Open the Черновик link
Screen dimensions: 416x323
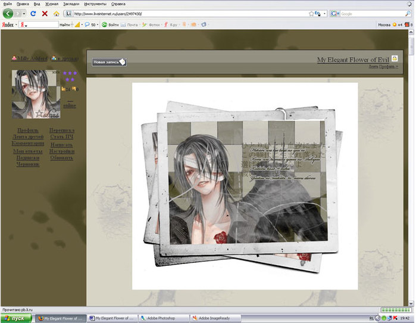[x=28, y=164]
